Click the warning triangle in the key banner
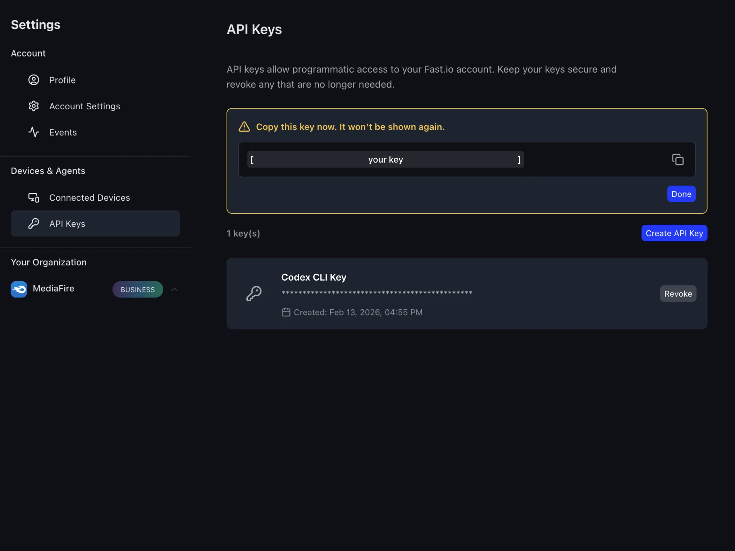This screenshot has height=551, width=735. tap(244, 127)
